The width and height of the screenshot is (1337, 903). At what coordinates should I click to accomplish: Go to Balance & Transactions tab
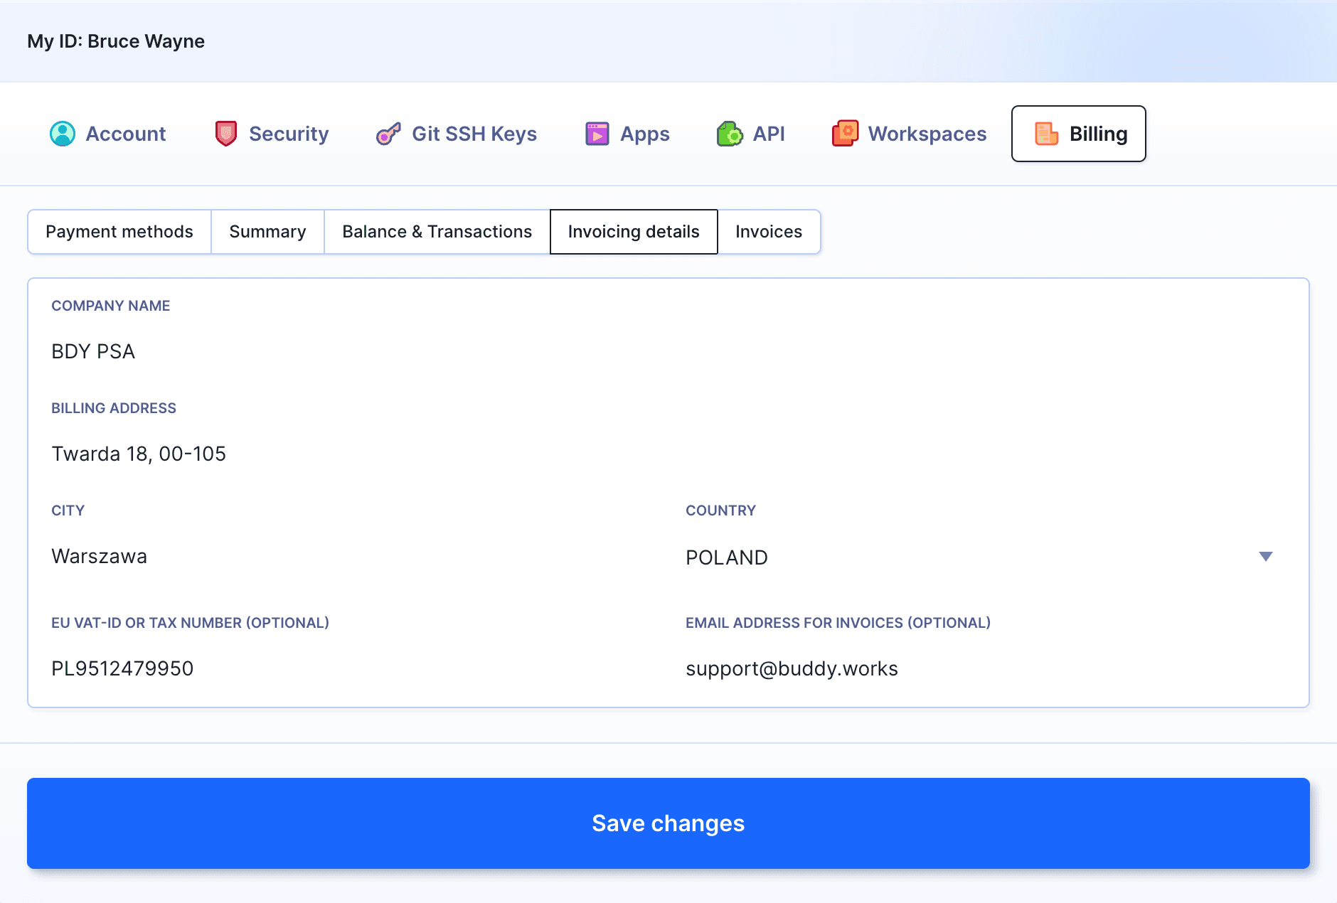[437, 232]
